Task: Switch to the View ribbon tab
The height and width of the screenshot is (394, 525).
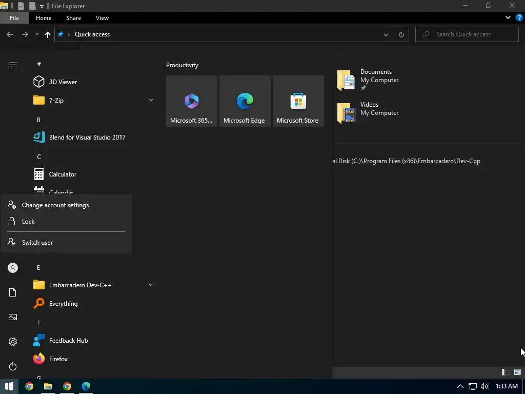Action: point(102,18)
